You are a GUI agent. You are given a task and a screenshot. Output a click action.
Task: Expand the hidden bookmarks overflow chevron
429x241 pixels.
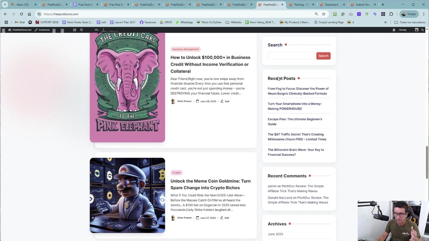tap(385, 22)
